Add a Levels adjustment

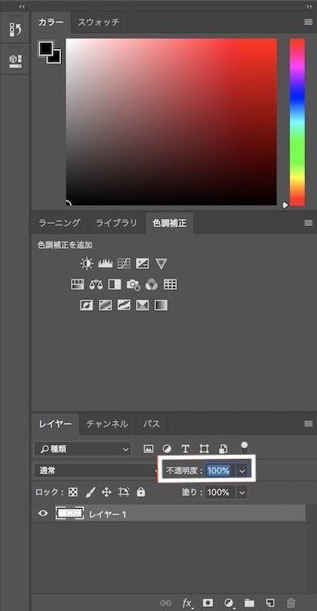tap(105, 264)
